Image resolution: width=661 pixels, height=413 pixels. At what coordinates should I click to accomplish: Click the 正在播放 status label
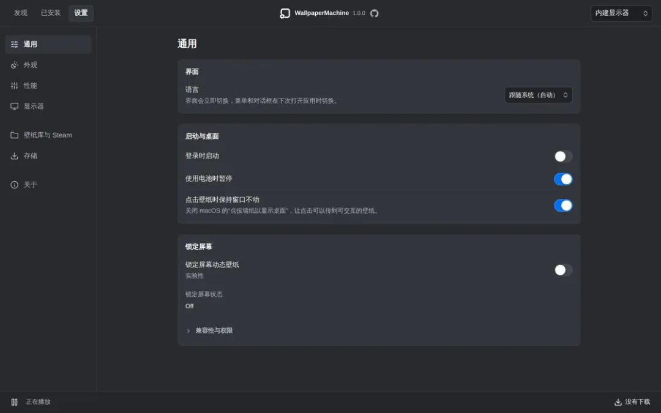click(38, 402)
